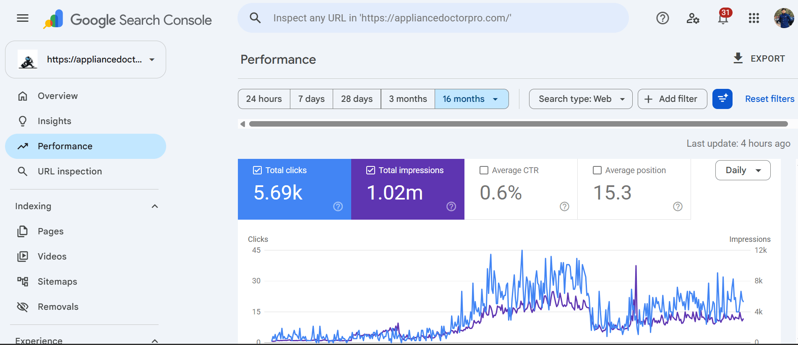Click the plus icon on Add filter
The height and width of the screenshot is (345, 798).
(x=648, y=99)
